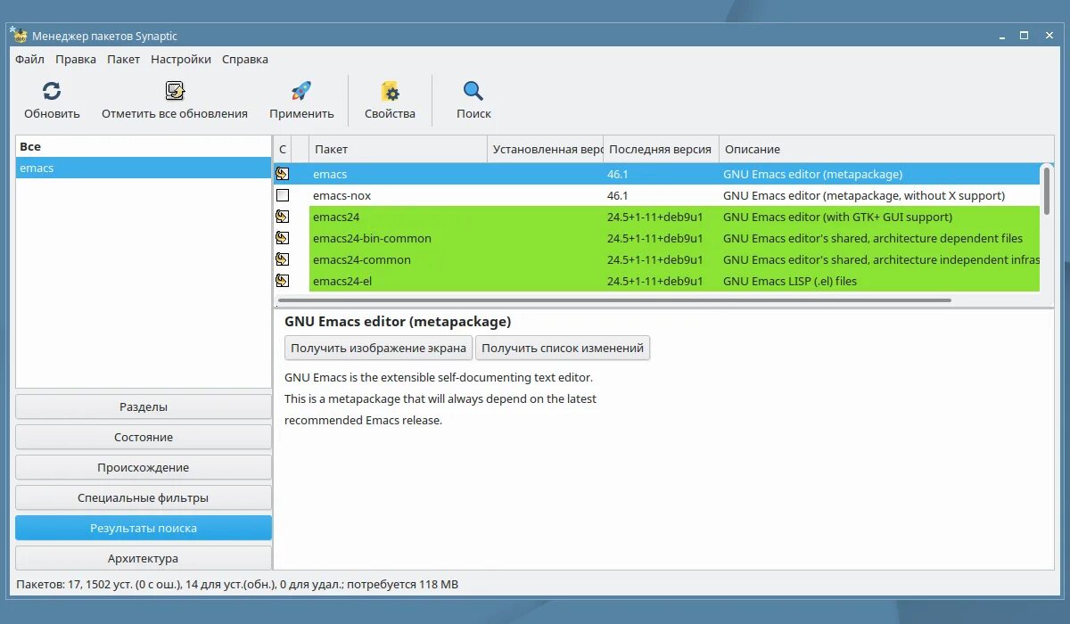Viewport: 1070px width, 624px height.
Task: Sort by Описание column header
Action: pyautogui.click(x=886, y=149)
